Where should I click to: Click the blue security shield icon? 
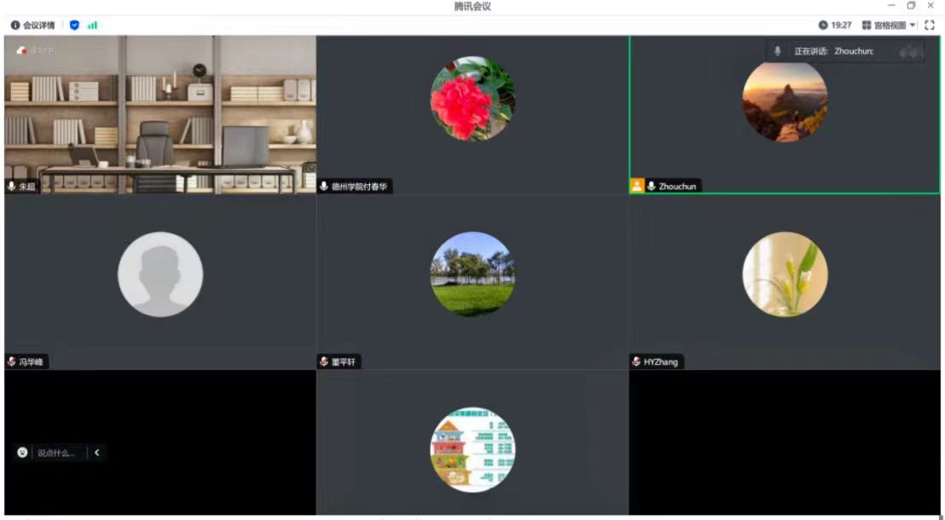click(x=74, y=26)
